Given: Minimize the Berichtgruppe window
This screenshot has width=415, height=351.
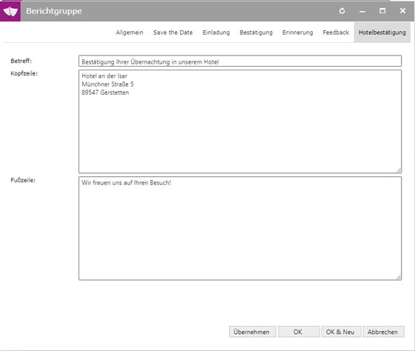Looking at the screenshot, I should [362, 11].
